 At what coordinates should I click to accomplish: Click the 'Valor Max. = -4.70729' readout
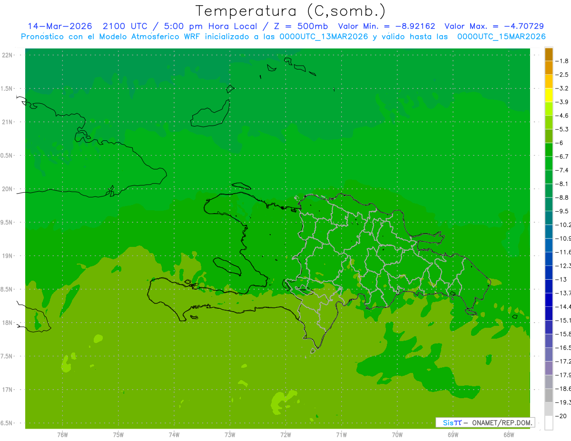pos(494,26)
